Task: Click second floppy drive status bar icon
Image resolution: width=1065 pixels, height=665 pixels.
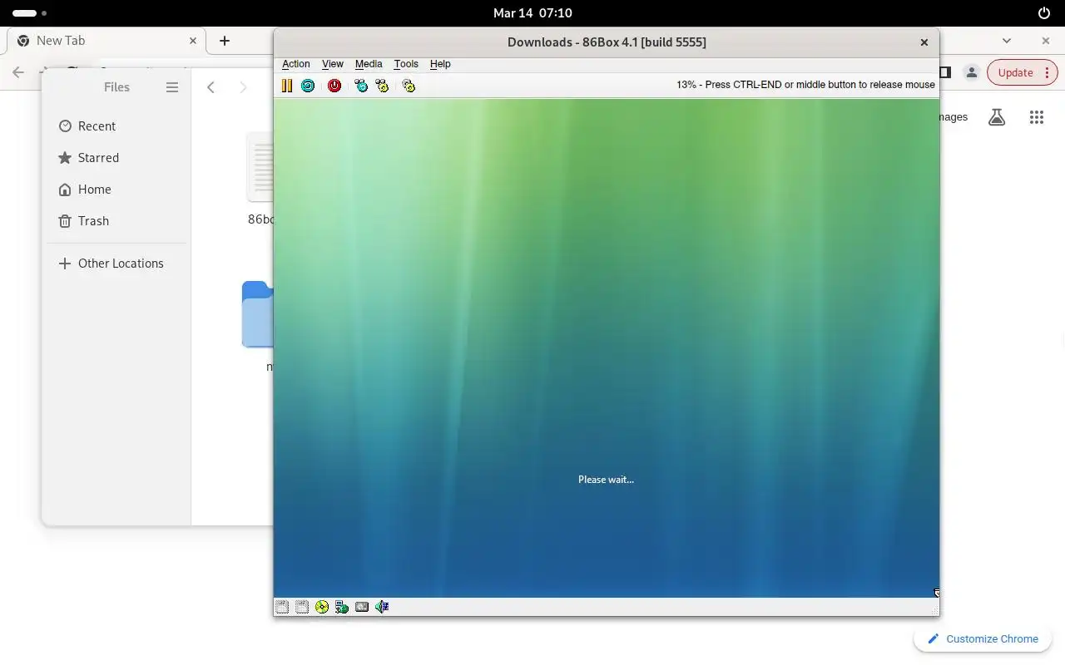Action: coord(302,607)
